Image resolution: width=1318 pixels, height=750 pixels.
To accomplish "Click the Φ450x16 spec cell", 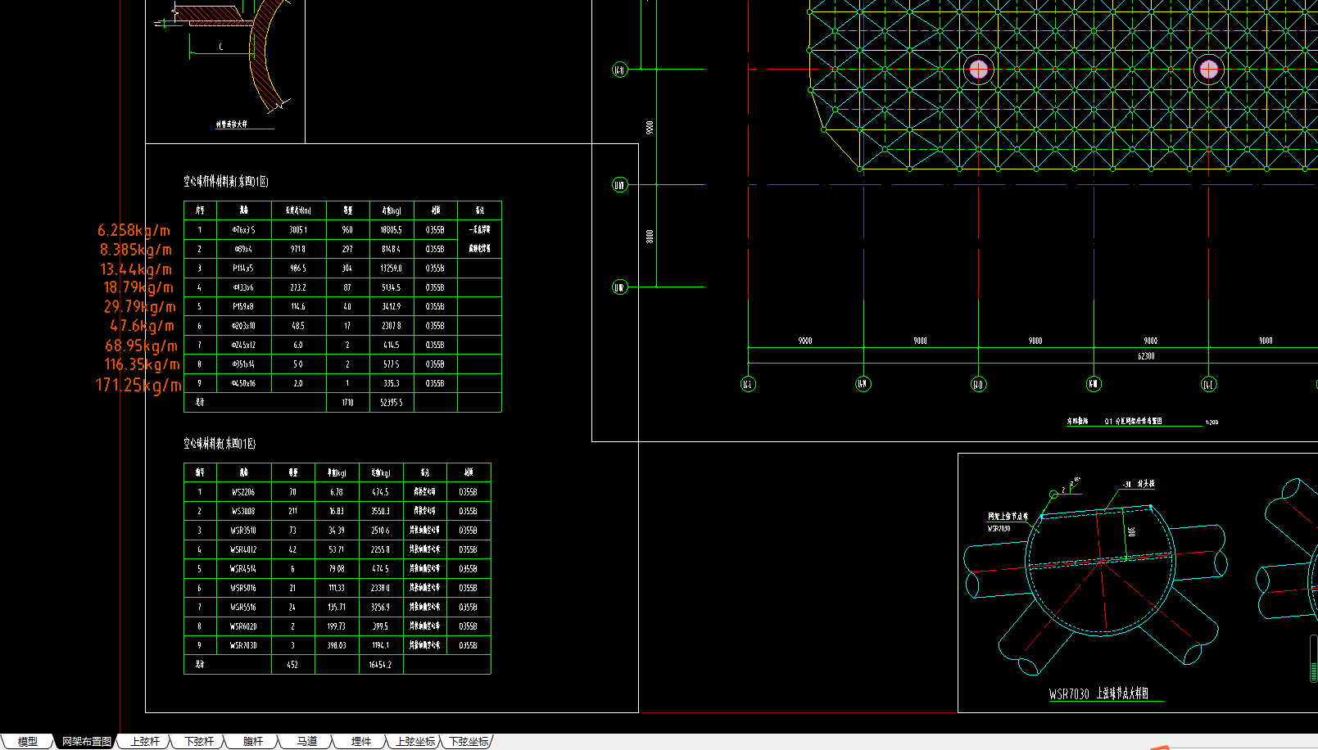I will [243, 383].
